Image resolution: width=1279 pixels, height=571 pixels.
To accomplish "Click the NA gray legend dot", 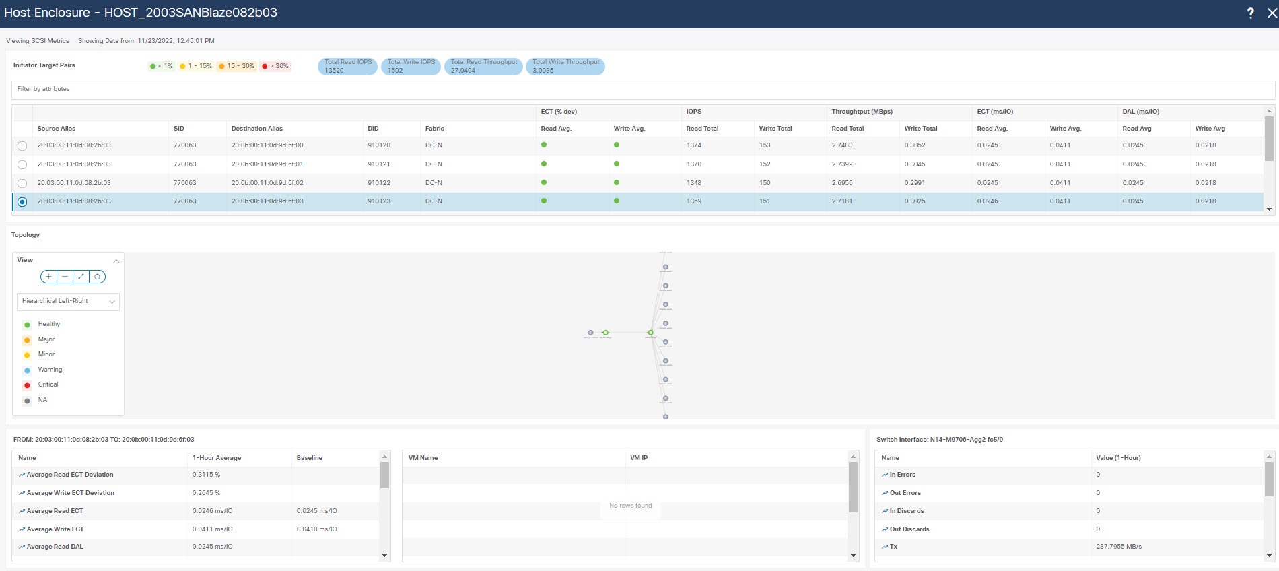I will pos(27,401).
